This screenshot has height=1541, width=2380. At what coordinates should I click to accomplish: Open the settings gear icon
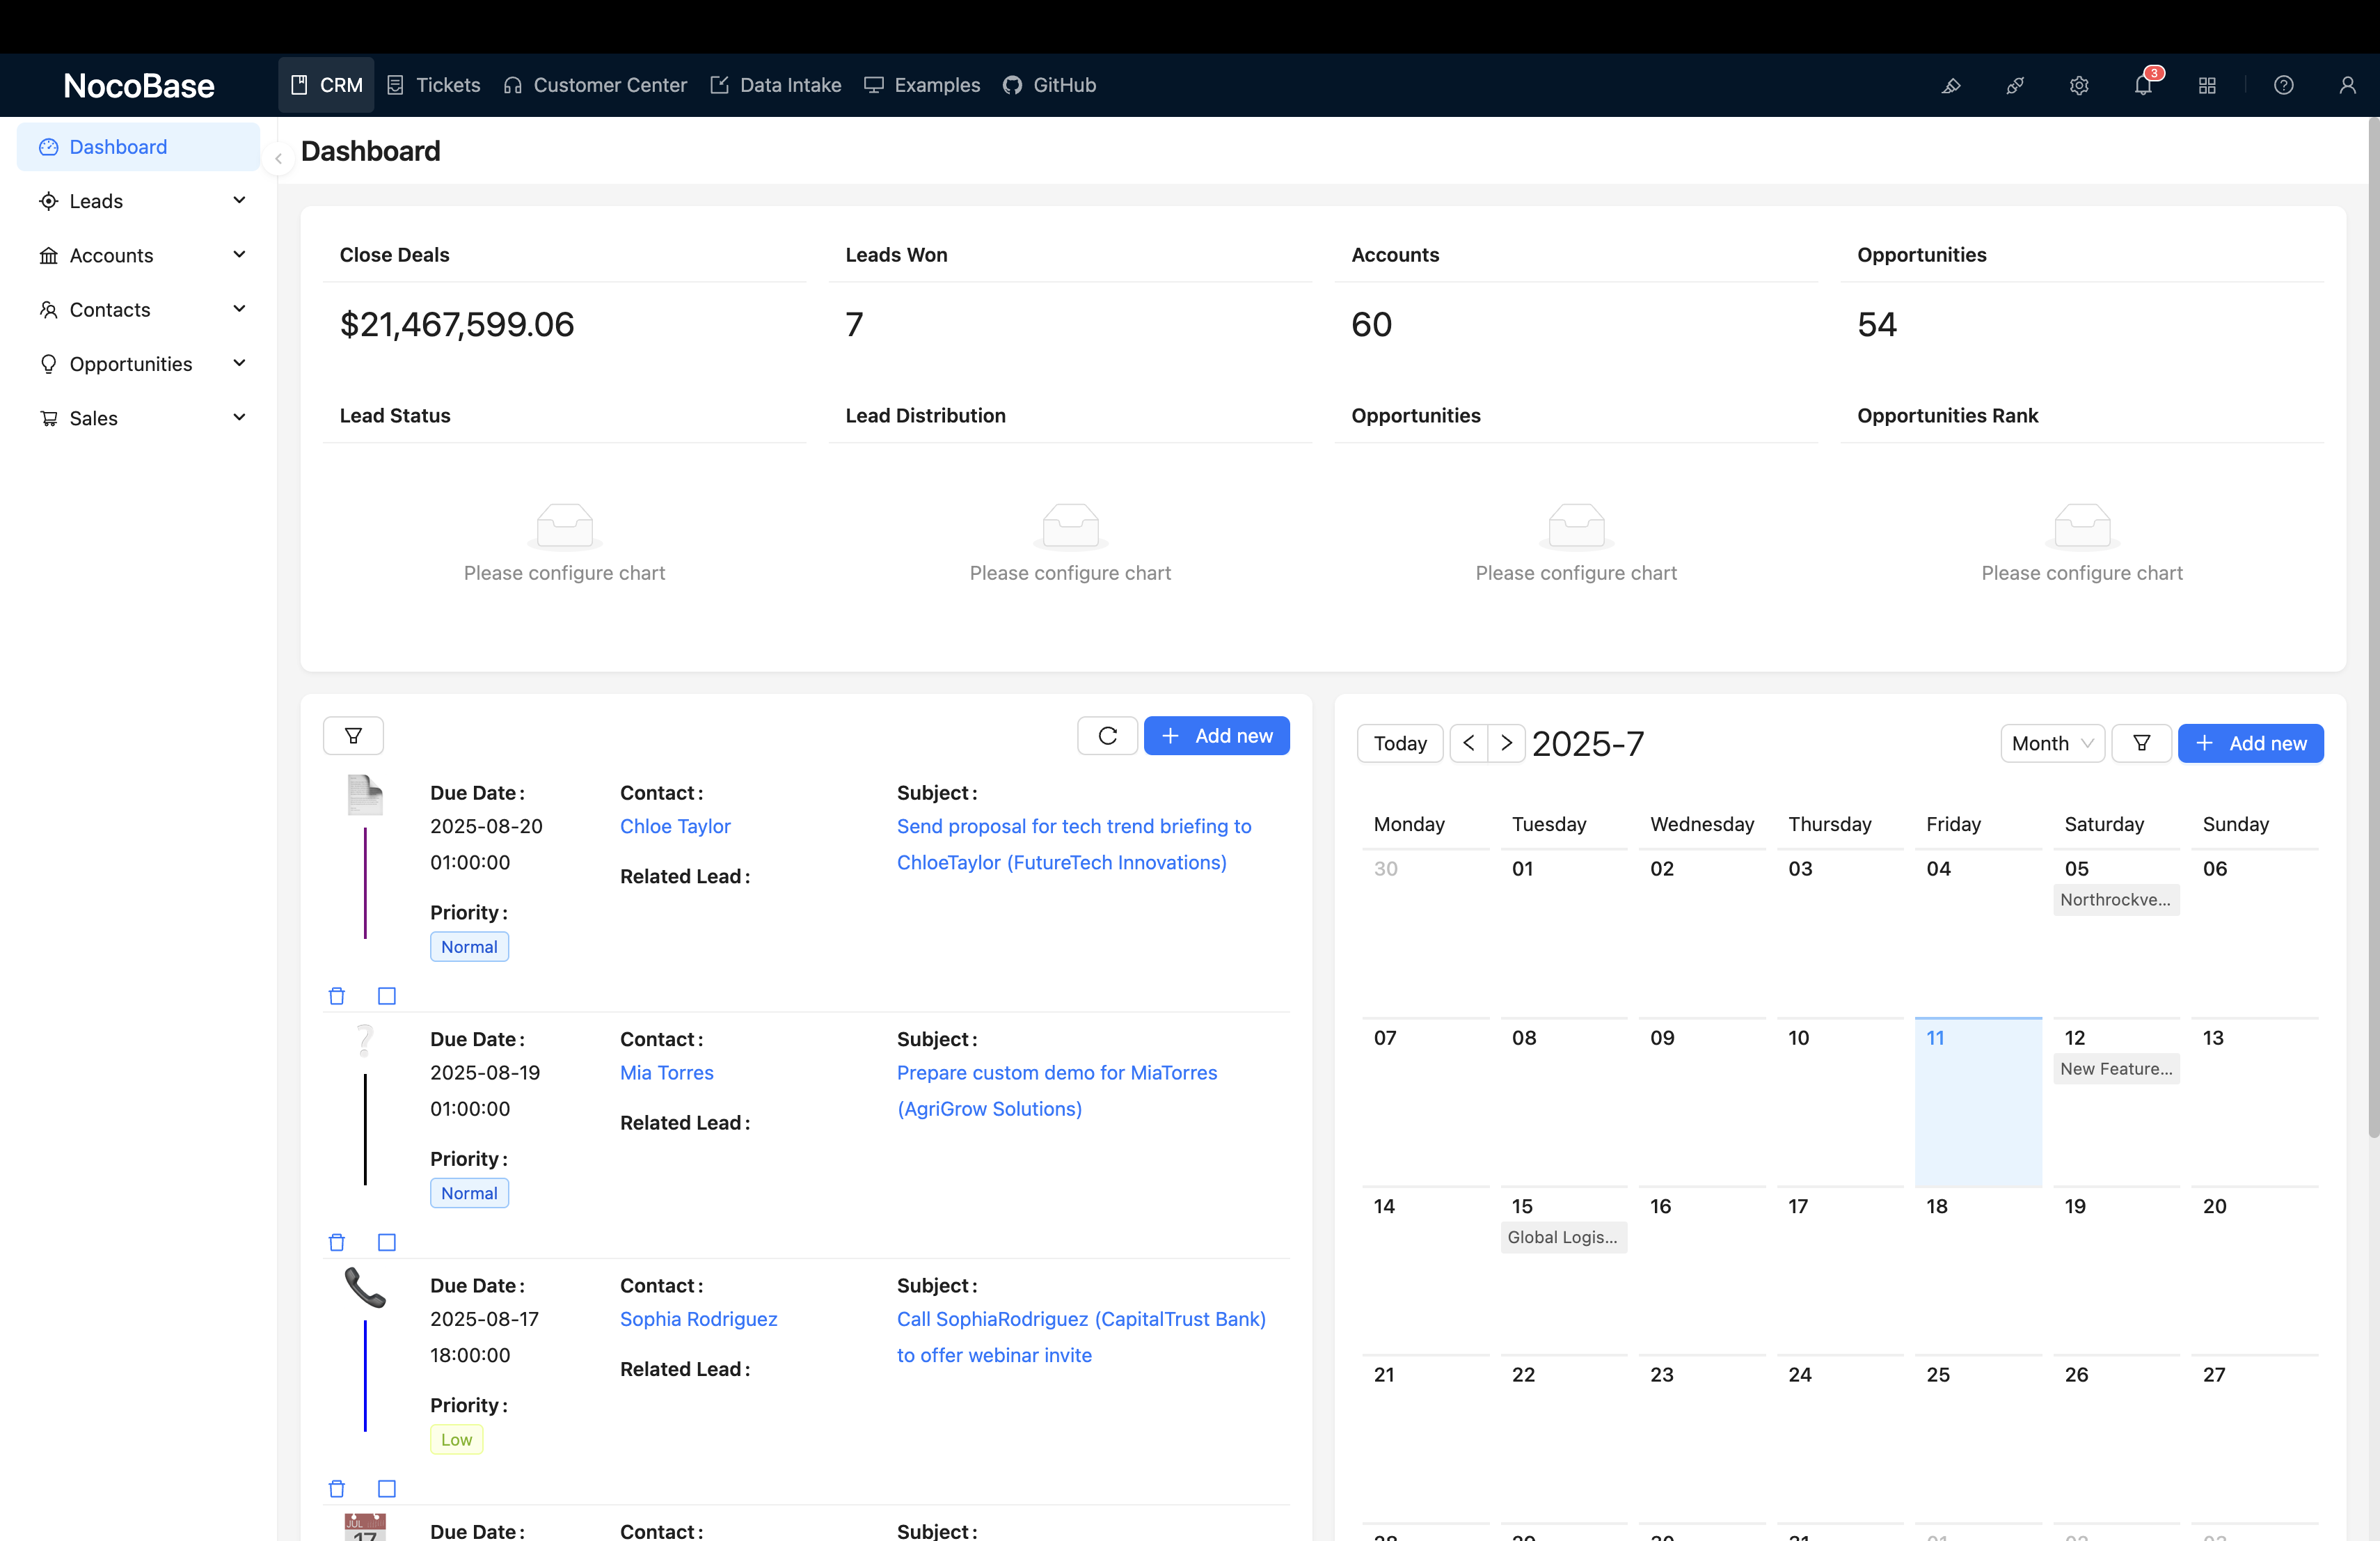coord(2079,85)
